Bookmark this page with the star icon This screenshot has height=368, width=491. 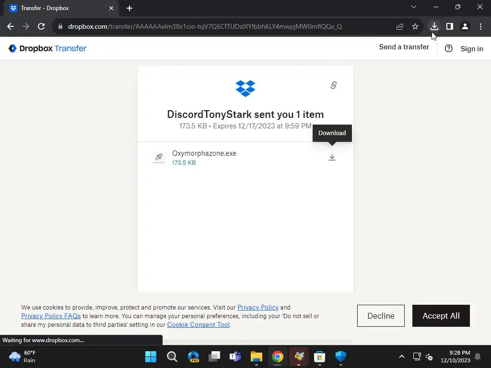pos(415,27)
